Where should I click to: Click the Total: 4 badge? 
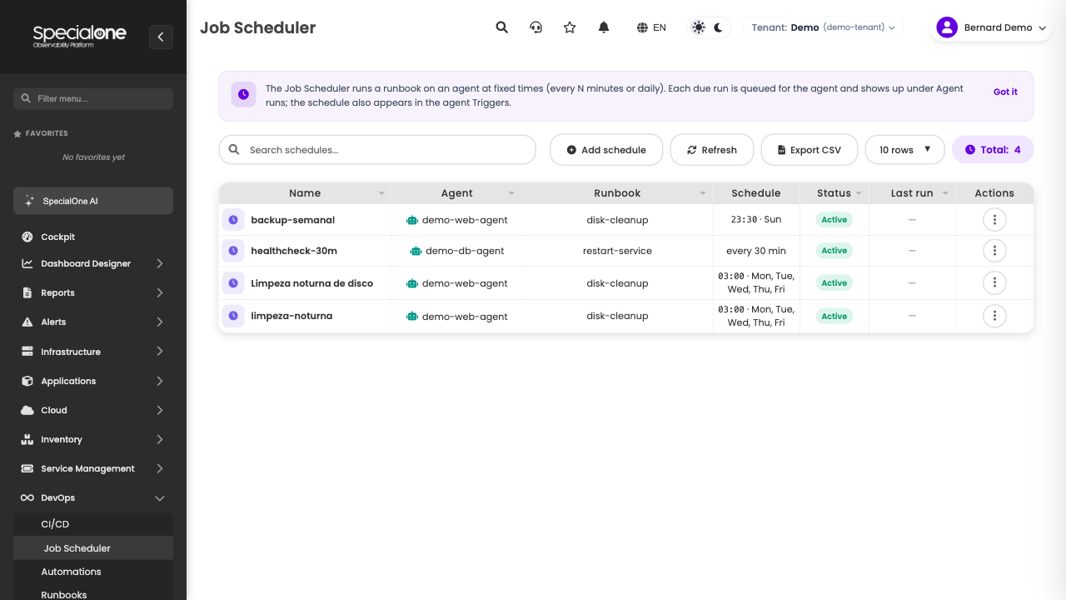click(x=993, y=150)
